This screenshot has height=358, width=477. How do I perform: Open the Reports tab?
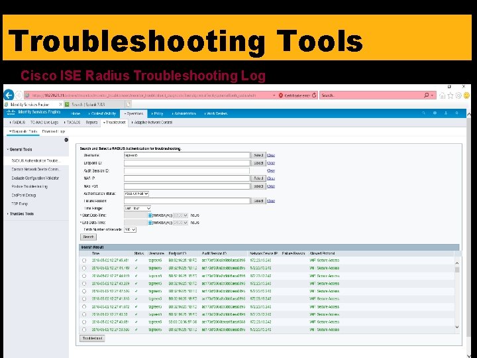[x=91, y=123]
